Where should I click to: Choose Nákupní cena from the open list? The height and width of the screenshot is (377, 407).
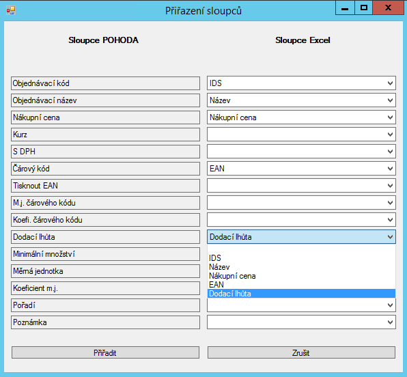click(301, 276)
